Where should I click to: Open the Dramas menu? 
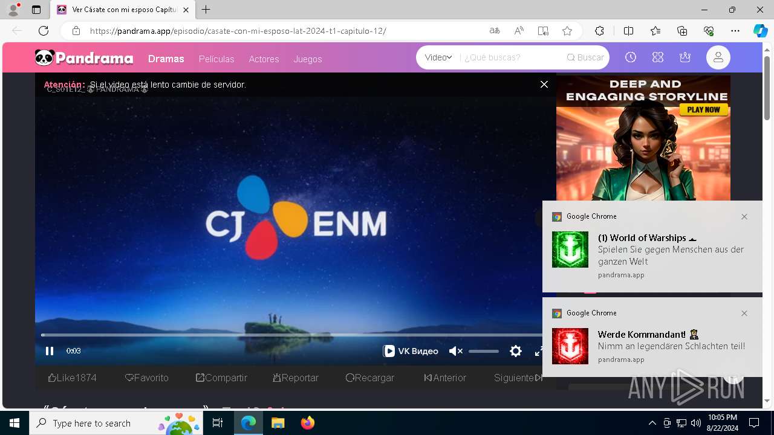click(x=166, y=59)
